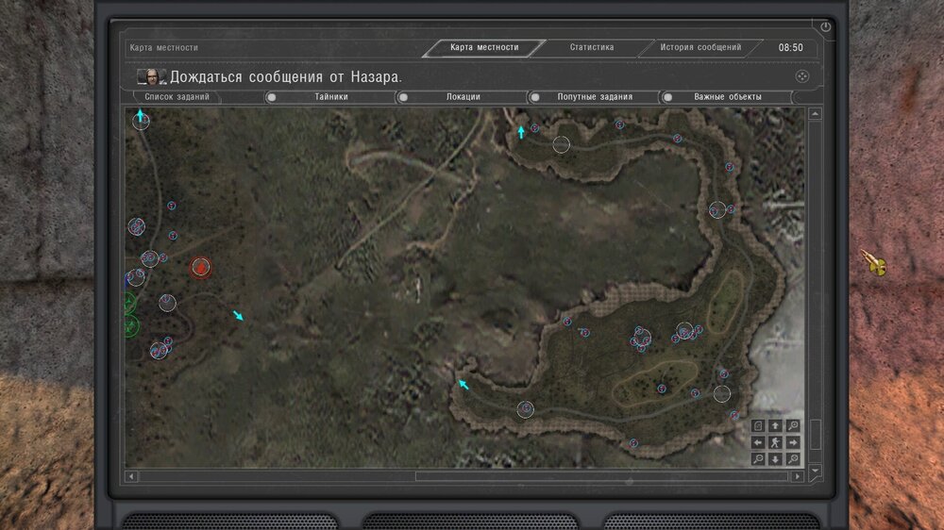
Task: Toggle the Важные объекты filter
Action: 727,97
